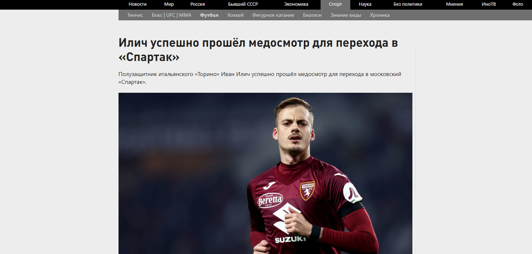Screen dimensions: 532x254
Task: Select the Теннис sports subcategory
Action: [x=135, y=15]
